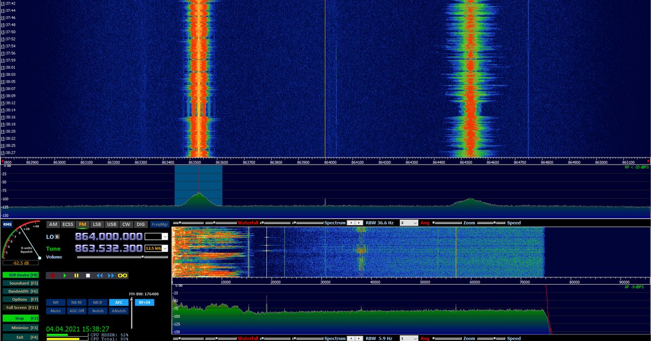The width and height of the screenshot is (651, 341).
Task: Click the blue rewind icon
Action: [x=99, y=276]
